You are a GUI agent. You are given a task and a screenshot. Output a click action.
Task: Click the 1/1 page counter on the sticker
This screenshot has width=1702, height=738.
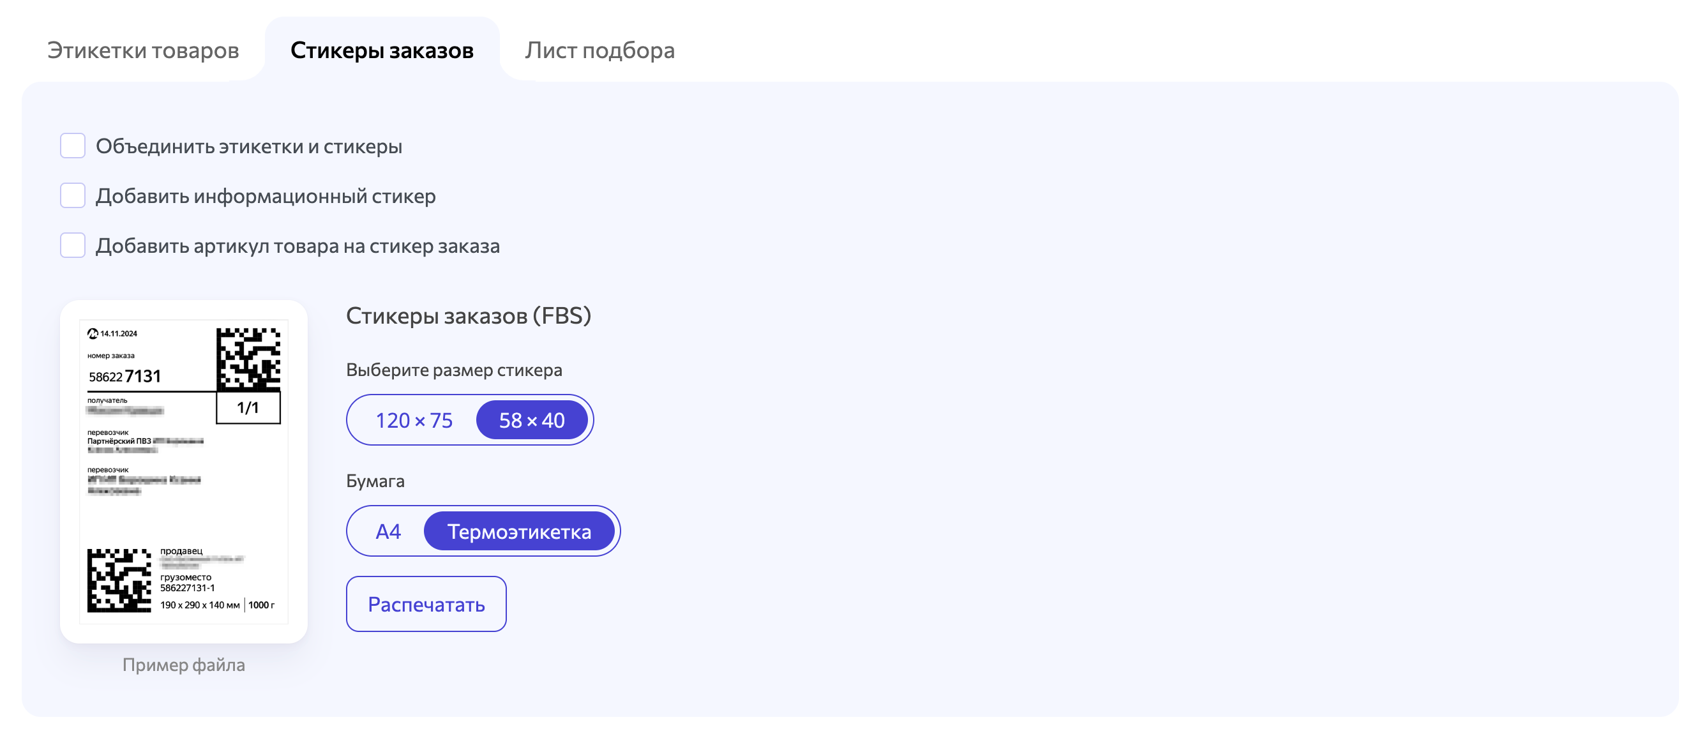248,408
